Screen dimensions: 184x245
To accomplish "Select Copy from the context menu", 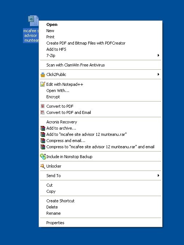I will 101,191.
